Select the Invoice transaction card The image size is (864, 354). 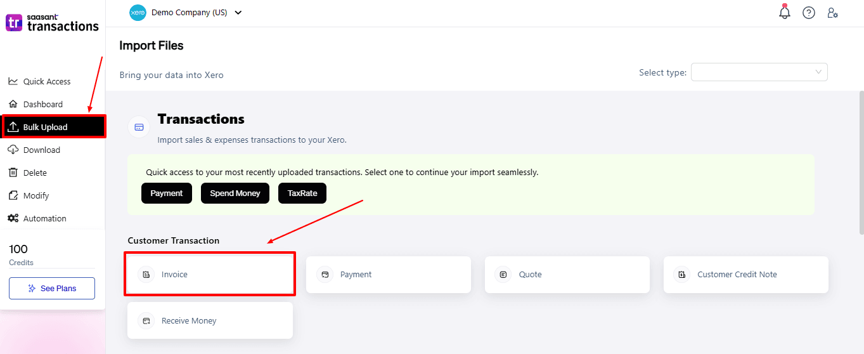[209, 275]
